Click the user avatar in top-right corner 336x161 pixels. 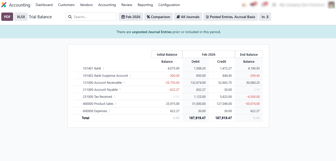(331, 5)
